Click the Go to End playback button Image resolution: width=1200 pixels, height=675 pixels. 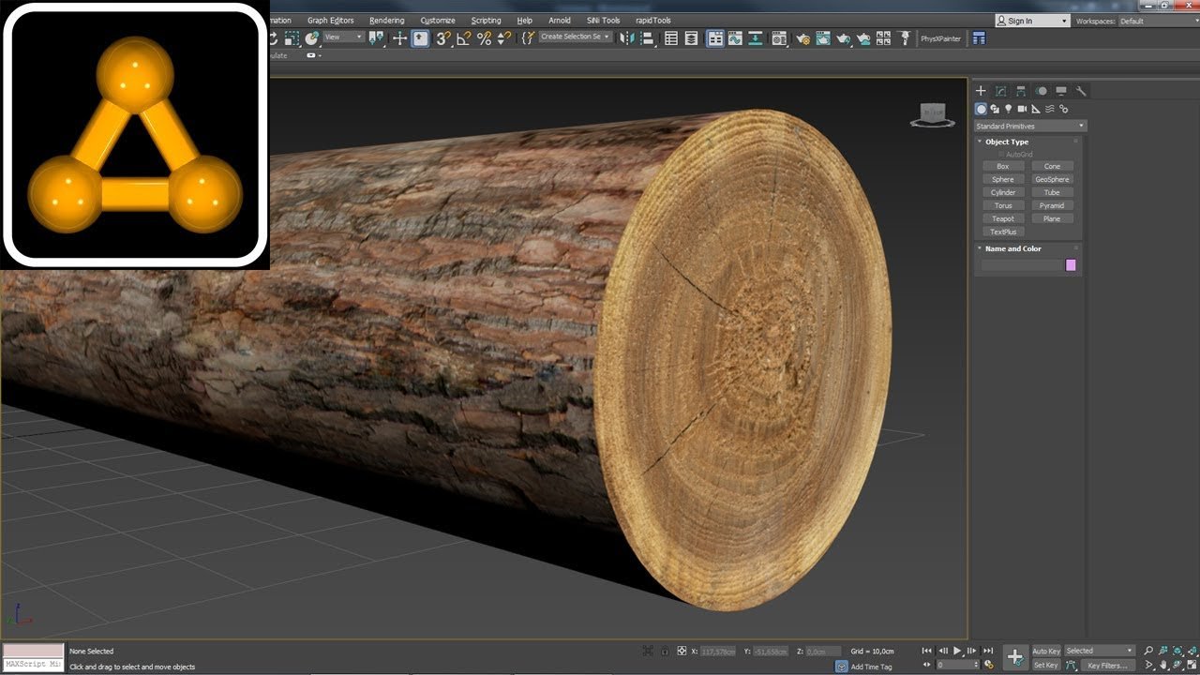[988, 651]
